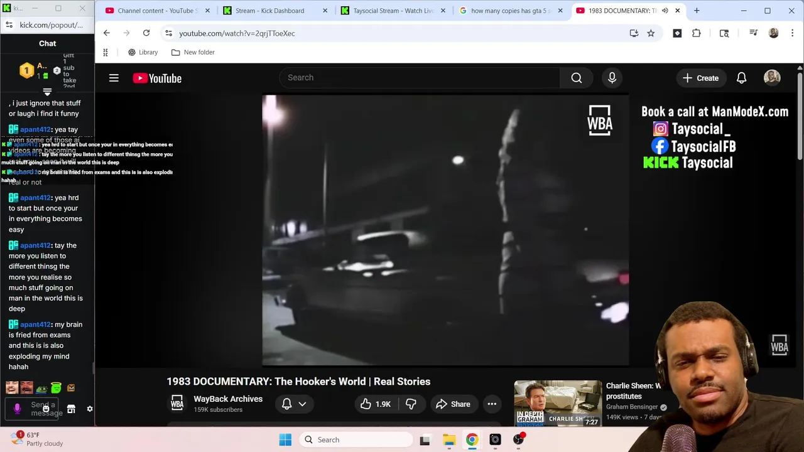804x452 pixels.
Task: Click the video title text
Action: [298, 381]
